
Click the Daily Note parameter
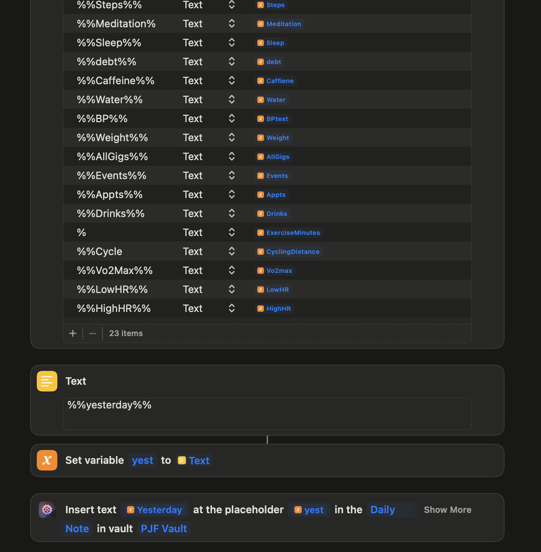382,510
